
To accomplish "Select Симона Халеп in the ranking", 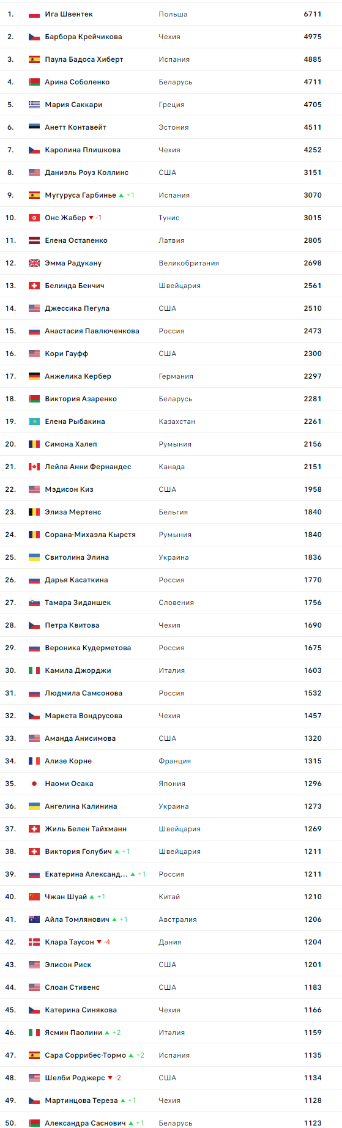I will point(71,444).
